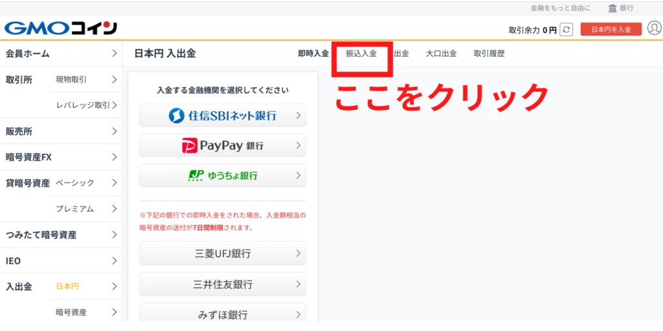This screenshot has height=331, width=663.
Task: Switch to the 即時入金 tab
Action: coord(313,54)
